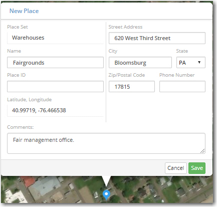217x207 pixels.
Task: Click the State dropdown arrow
Action: (x=199, y=62)
